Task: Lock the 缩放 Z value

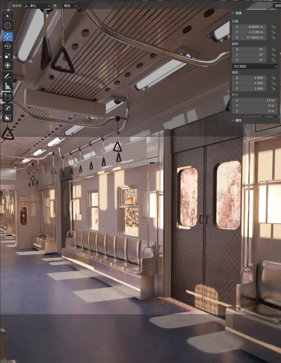Action: tap(273, 89)
